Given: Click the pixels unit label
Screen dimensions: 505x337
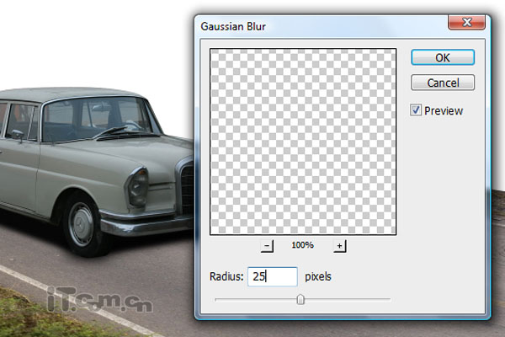Looking at the screenshot, I should click(x=320, y=276).
